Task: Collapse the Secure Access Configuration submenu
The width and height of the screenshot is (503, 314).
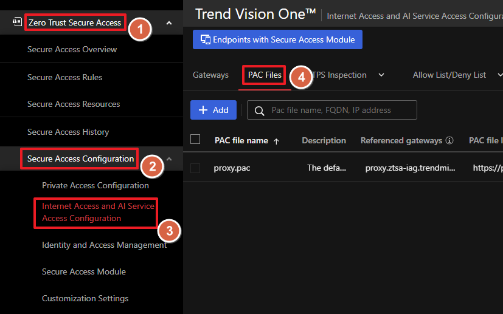Action: 169,159
